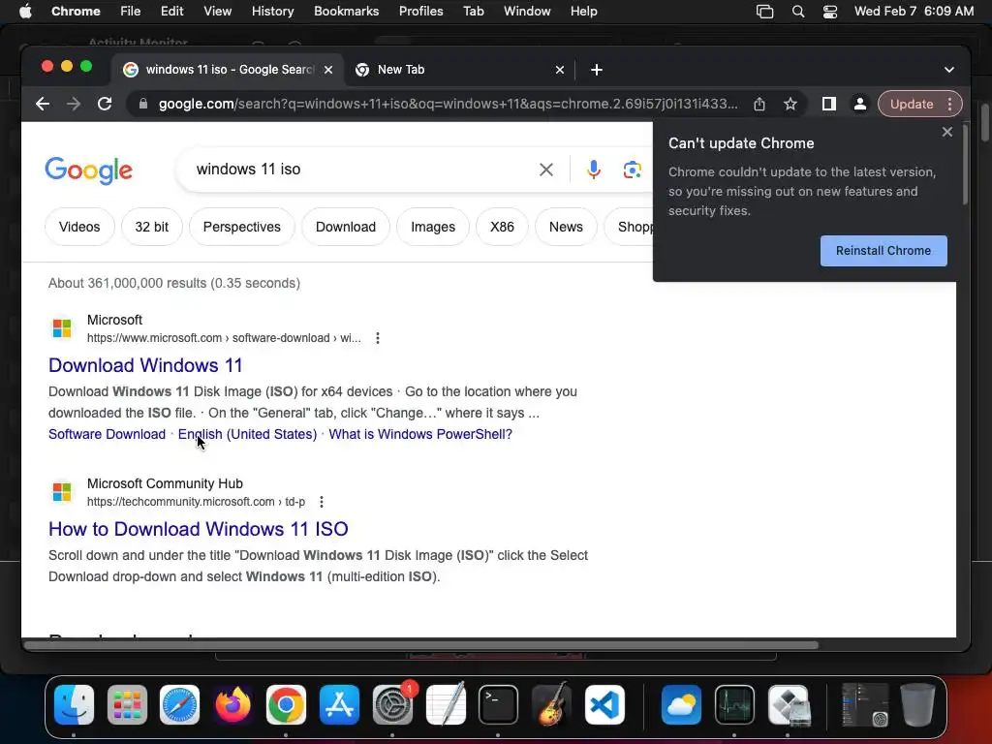Viewport: 992px width, 744px height.
Task: Open Activity Monitor from the Dock
Action: coord(734,704)
